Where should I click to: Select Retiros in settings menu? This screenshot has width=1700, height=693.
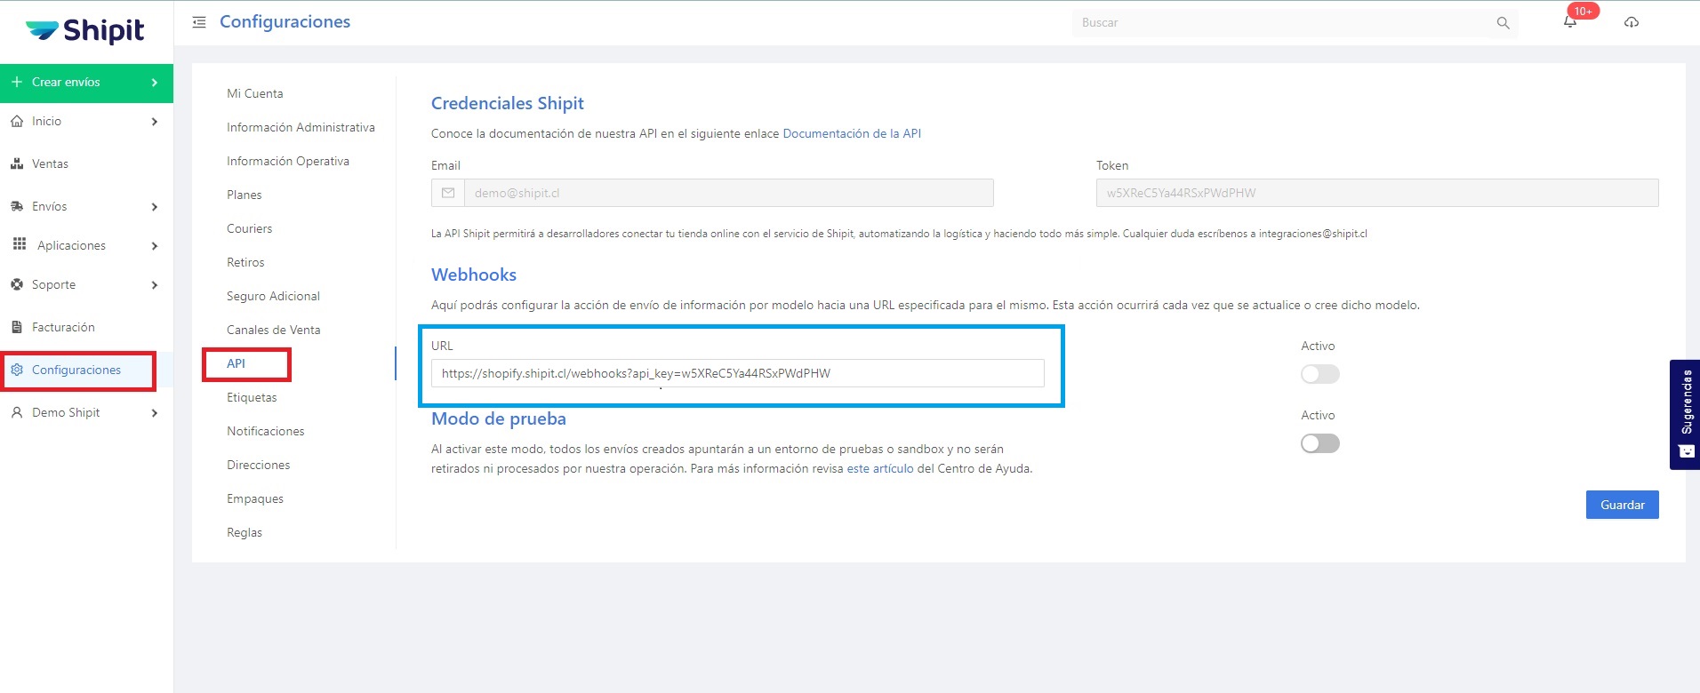click(245, 262)
